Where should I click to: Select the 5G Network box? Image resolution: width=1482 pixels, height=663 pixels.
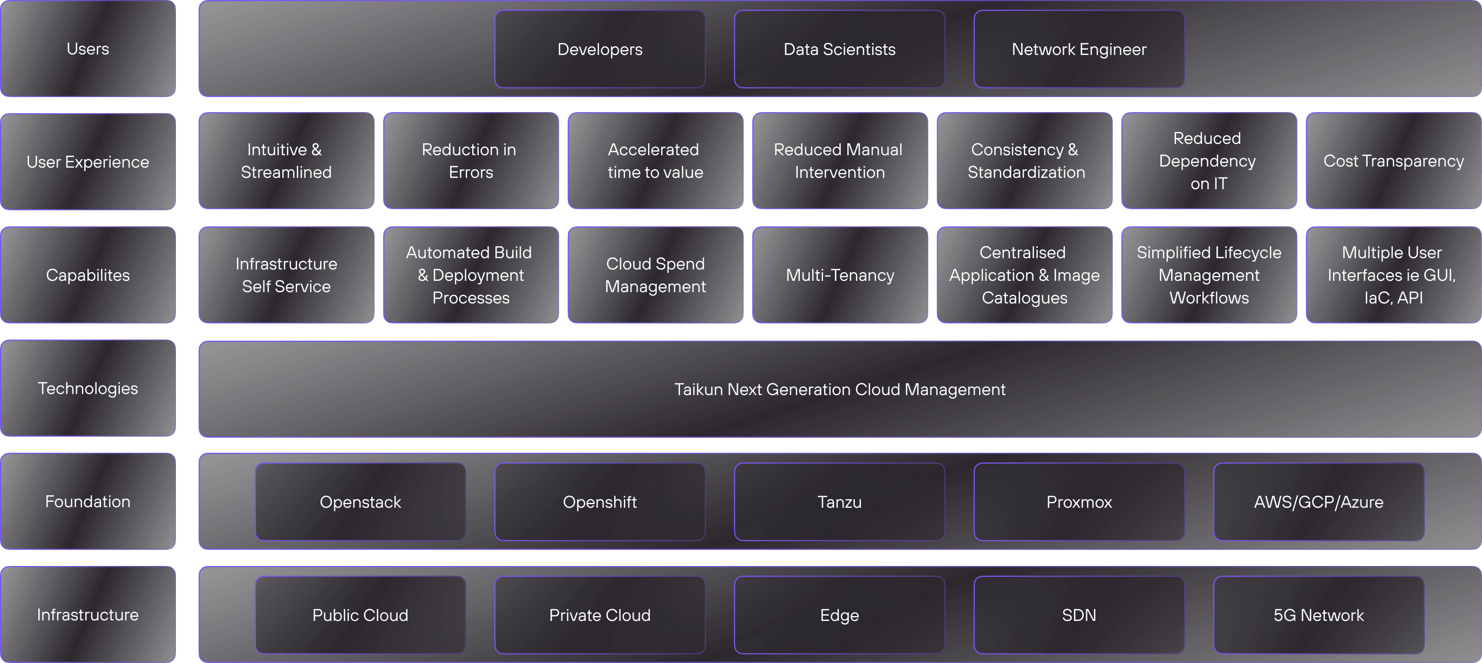click(1318, 616)
